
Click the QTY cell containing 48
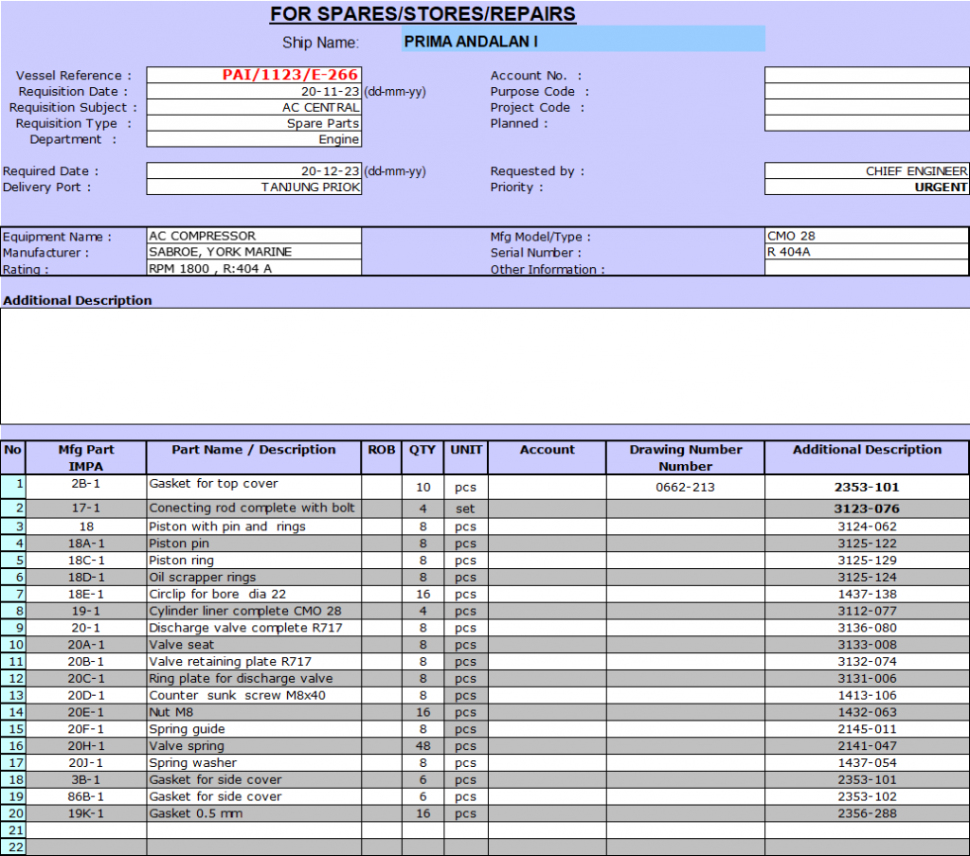pos(422,746)
